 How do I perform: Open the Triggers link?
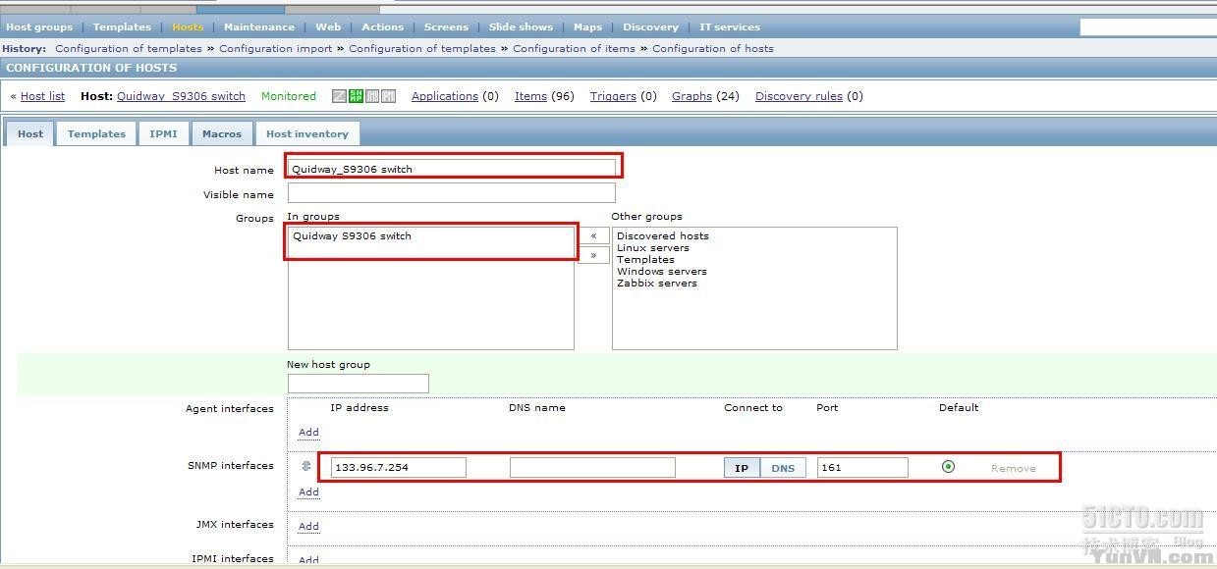click(613, 96)
